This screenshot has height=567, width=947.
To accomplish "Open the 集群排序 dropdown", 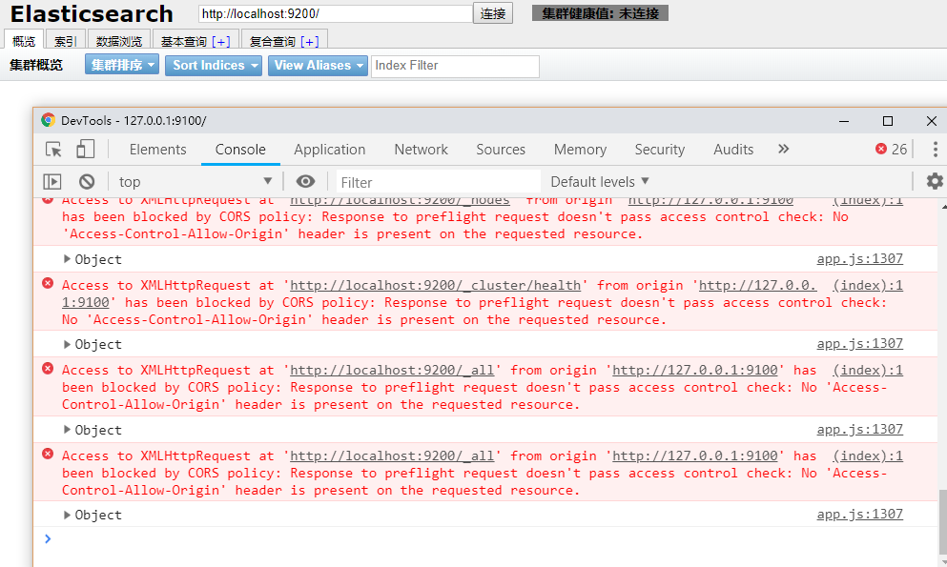I will [122, 65].
